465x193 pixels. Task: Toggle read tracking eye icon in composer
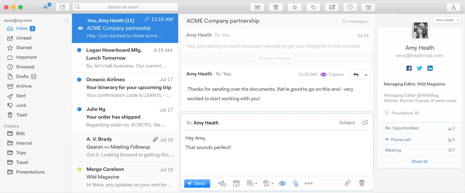click(282, 183)
